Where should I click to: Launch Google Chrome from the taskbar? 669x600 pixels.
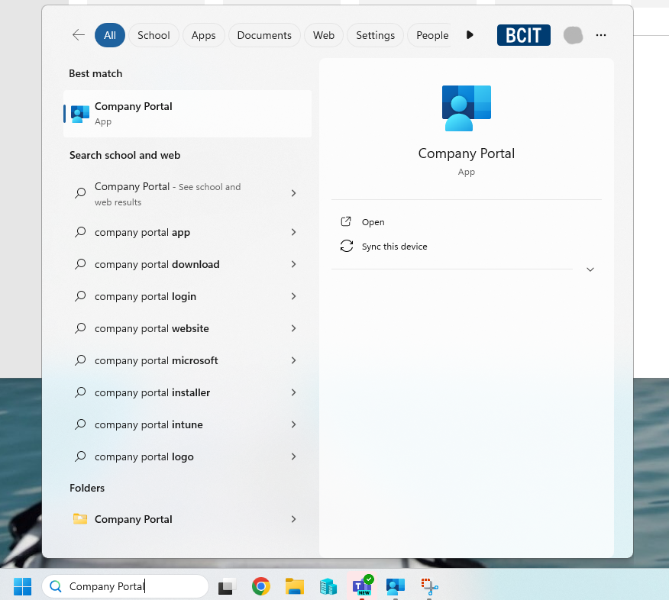coord(260,586)
